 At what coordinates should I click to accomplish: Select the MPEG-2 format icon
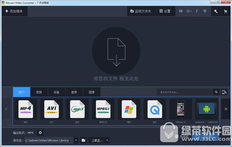pyautogui.click(x=103, y=109)
